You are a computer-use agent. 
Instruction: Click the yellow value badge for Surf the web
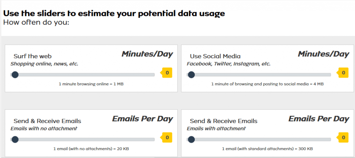[167, 73]
